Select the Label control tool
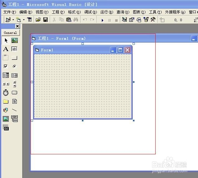This screenshot has width=198, height=178. (x=6, y=49)
